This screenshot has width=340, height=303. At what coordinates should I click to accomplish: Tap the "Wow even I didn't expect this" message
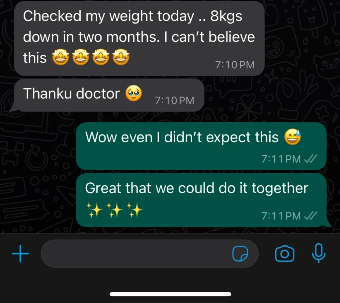pyautogui.click(x=201, y=146)
